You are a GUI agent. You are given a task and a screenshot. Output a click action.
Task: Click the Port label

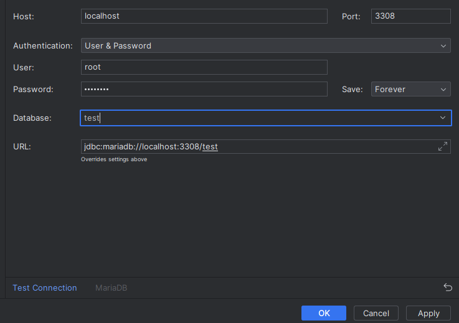click(351, 16)
